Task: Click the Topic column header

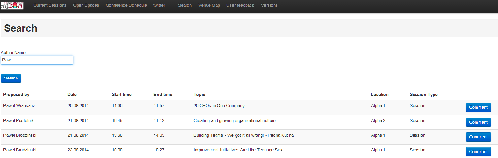Action: [199, 95]
